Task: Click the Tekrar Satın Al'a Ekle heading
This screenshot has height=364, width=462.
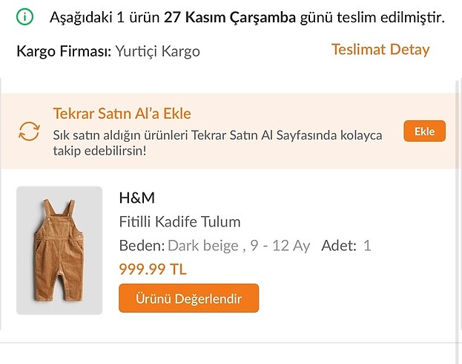Action: click(122, 114)
